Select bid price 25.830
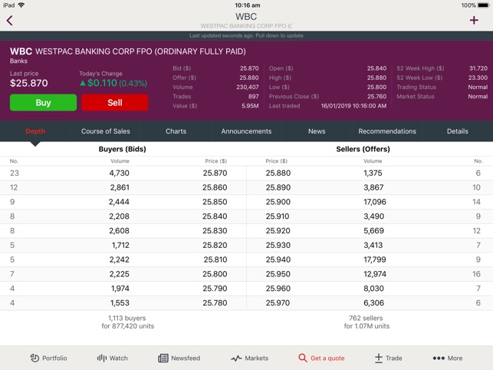 (215, 231)
